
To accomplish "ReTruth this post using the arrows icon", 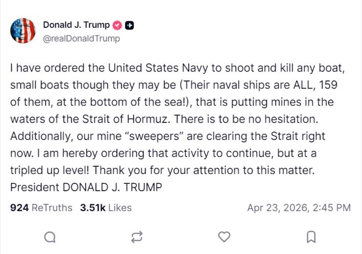I will 137,237.
